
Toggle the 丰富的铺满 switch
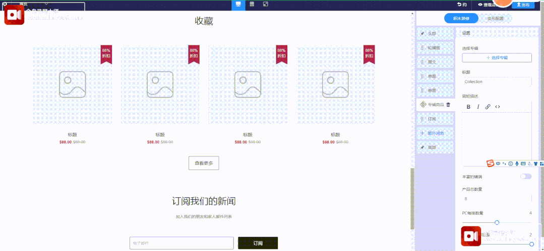526,177
